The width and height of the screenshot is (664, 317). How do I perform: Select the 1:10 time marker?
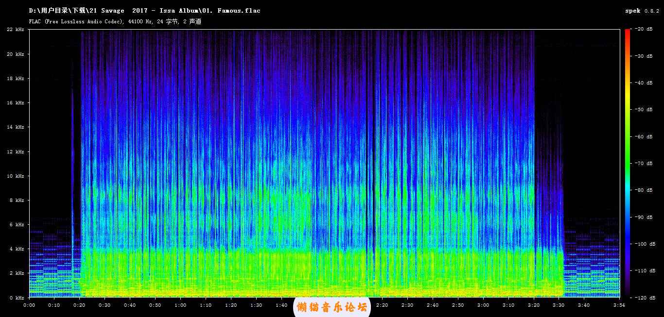tap(206, 305)
